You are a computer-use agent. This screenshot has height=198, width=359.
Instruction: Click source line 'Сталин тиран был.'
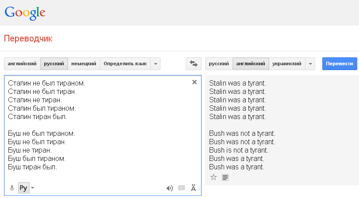point(38,117)
